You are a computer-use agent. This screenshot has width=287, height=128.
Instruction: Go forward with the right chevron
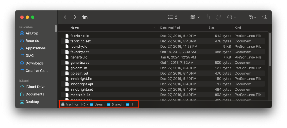click(x=75, y=17)
